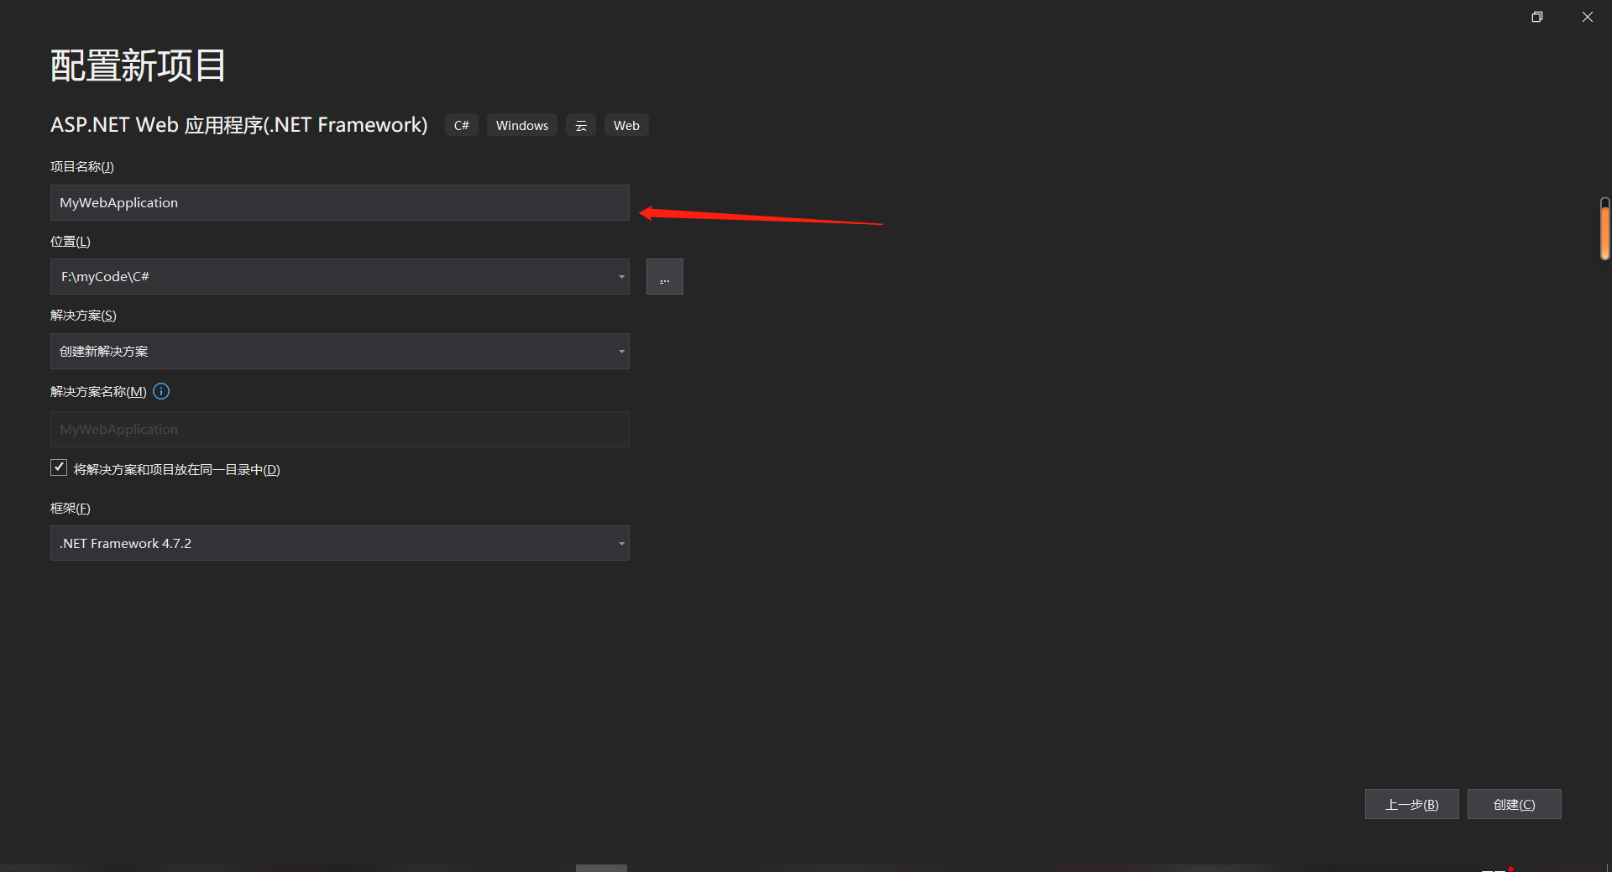This screenshot has width=1612, height=872.
Task: Click the 框架(F) label
Action: click(70, 508)
